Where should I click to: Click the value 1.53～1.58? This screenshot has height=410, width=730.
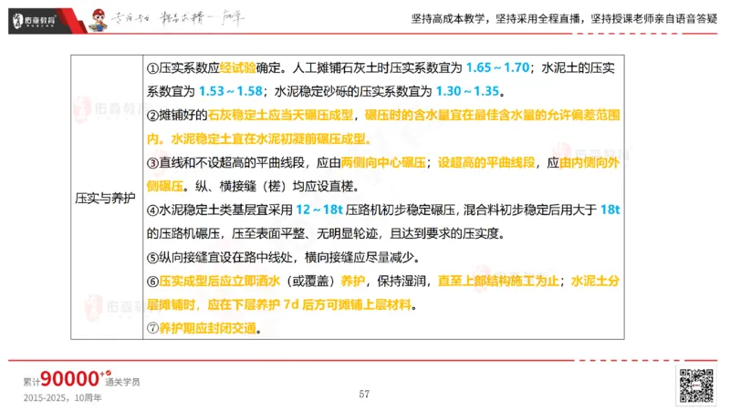(x=231, y=91)
